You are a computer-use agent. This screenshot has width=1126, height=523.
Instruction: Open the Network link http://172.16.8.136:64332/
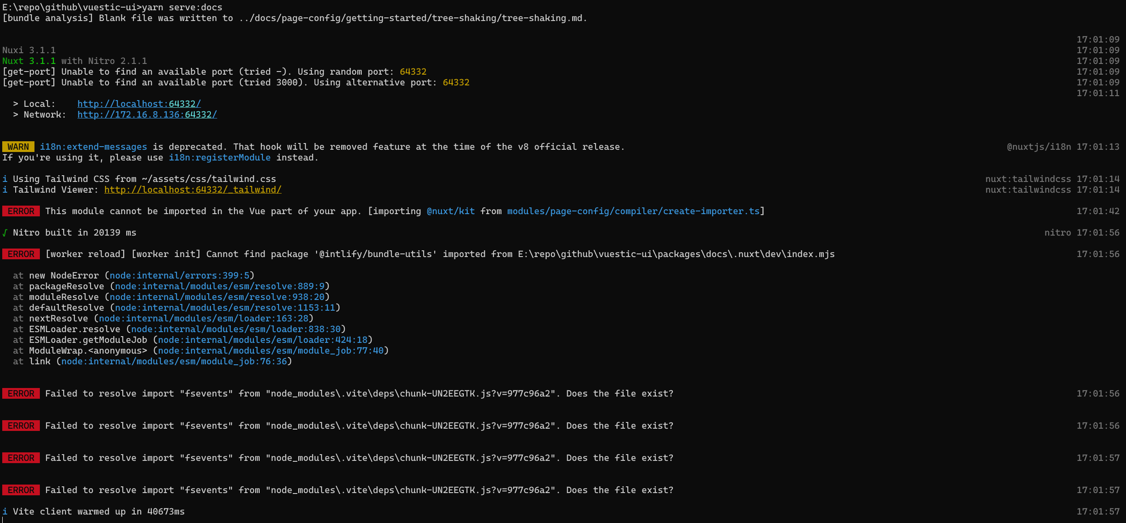[x=147, y=114]
